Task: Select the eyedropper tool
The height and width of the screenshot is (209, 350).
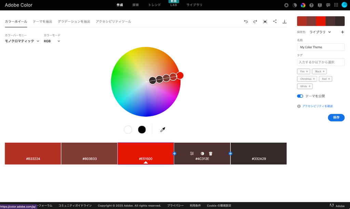Action: tap(163, 130)
